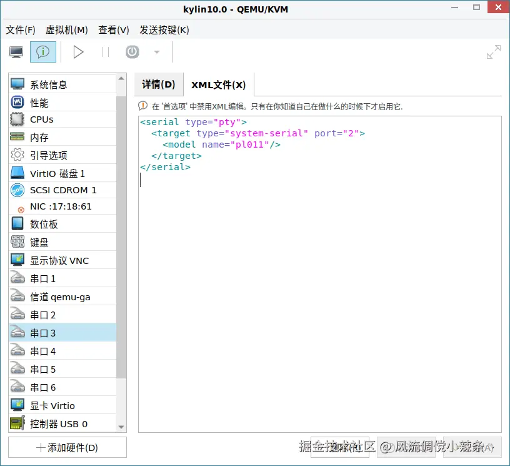Viewport: 510px width, 466px height.
Task: Maximize the kylin10.0 window
Action: tap(476, 7)
